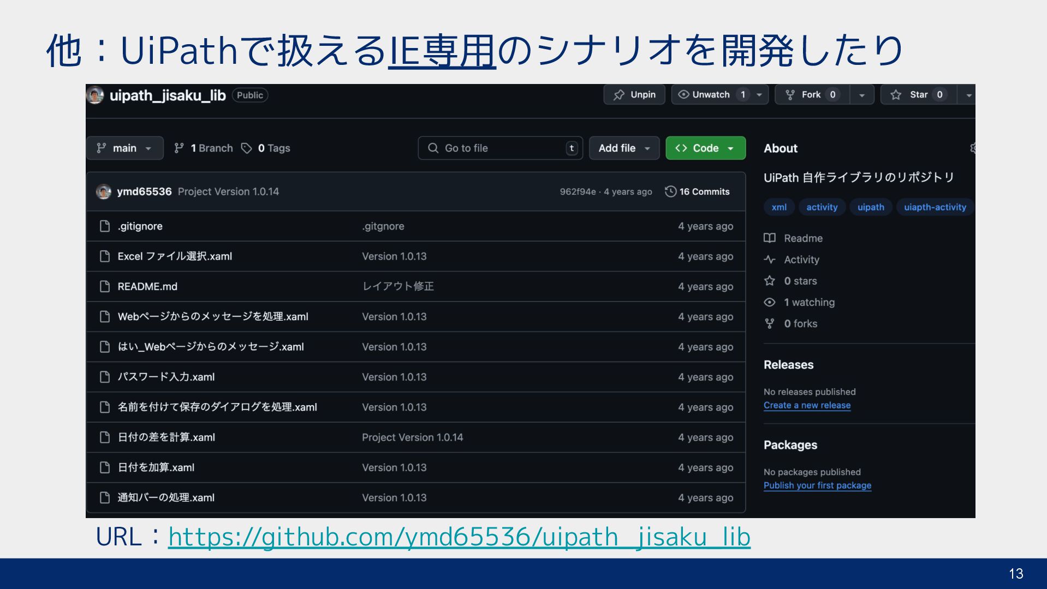1047x589 pixels.
Task: Click the 0 forks link
Action: pyautogui.click(x=800, y=323)
